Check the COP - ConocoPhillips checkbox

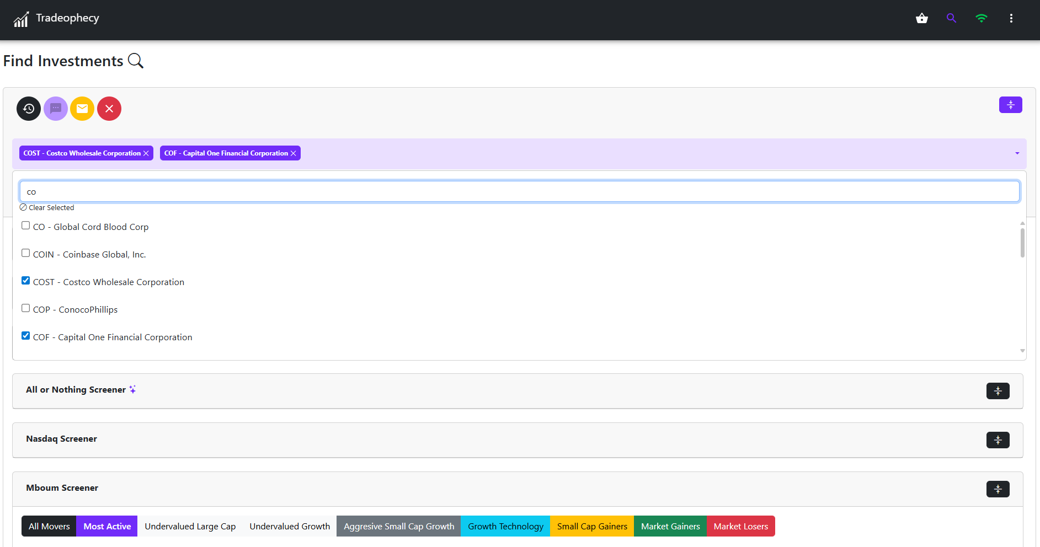click(x=26, y=308)
